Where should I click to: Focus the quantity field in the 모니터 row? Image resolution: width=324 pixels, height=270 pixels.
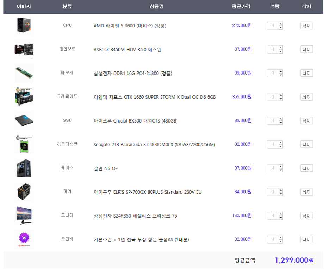(273, 216)
